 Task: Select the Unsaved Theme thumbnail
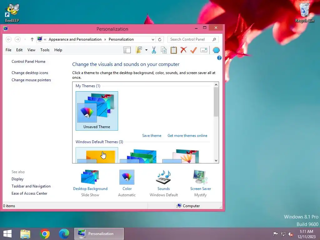pyautogui.click(x=97, y=111)
